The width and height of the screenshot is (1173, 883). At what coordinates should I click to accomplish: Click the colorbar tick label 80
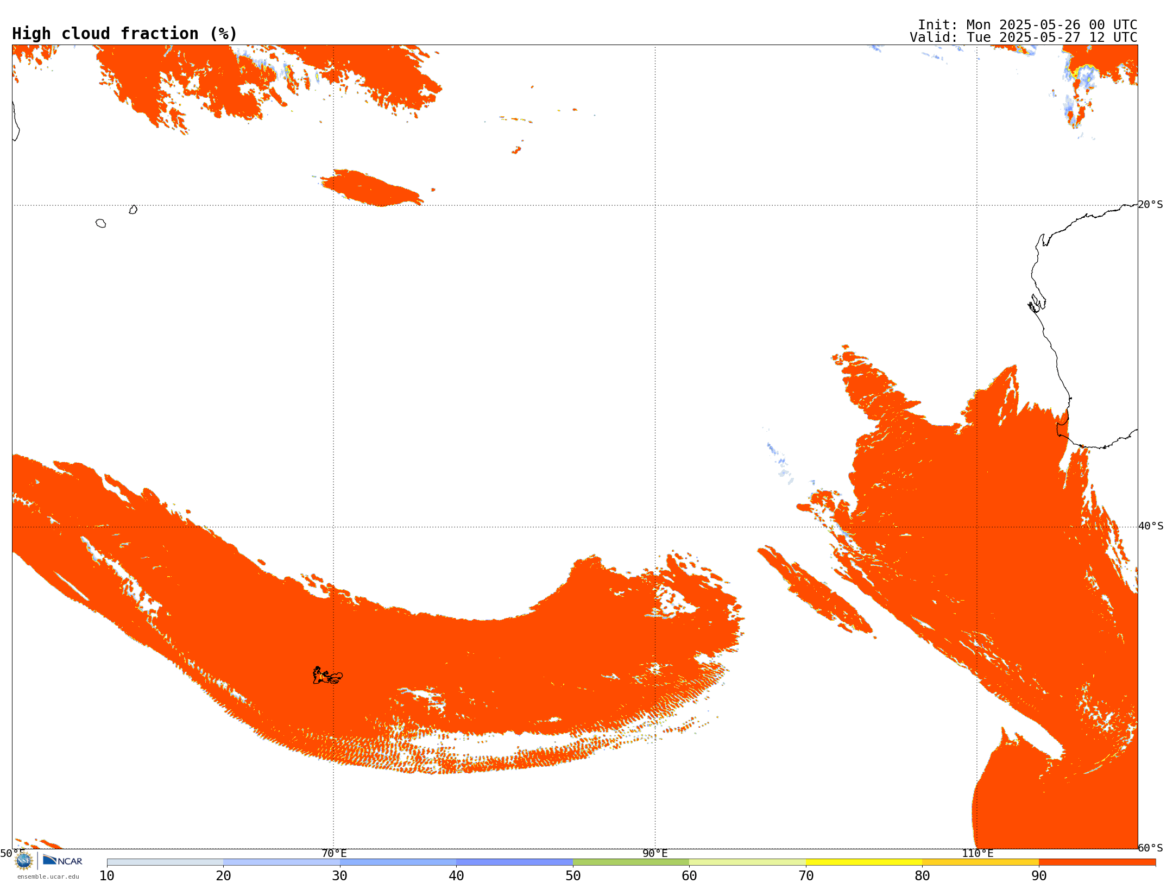pos(922,875)
